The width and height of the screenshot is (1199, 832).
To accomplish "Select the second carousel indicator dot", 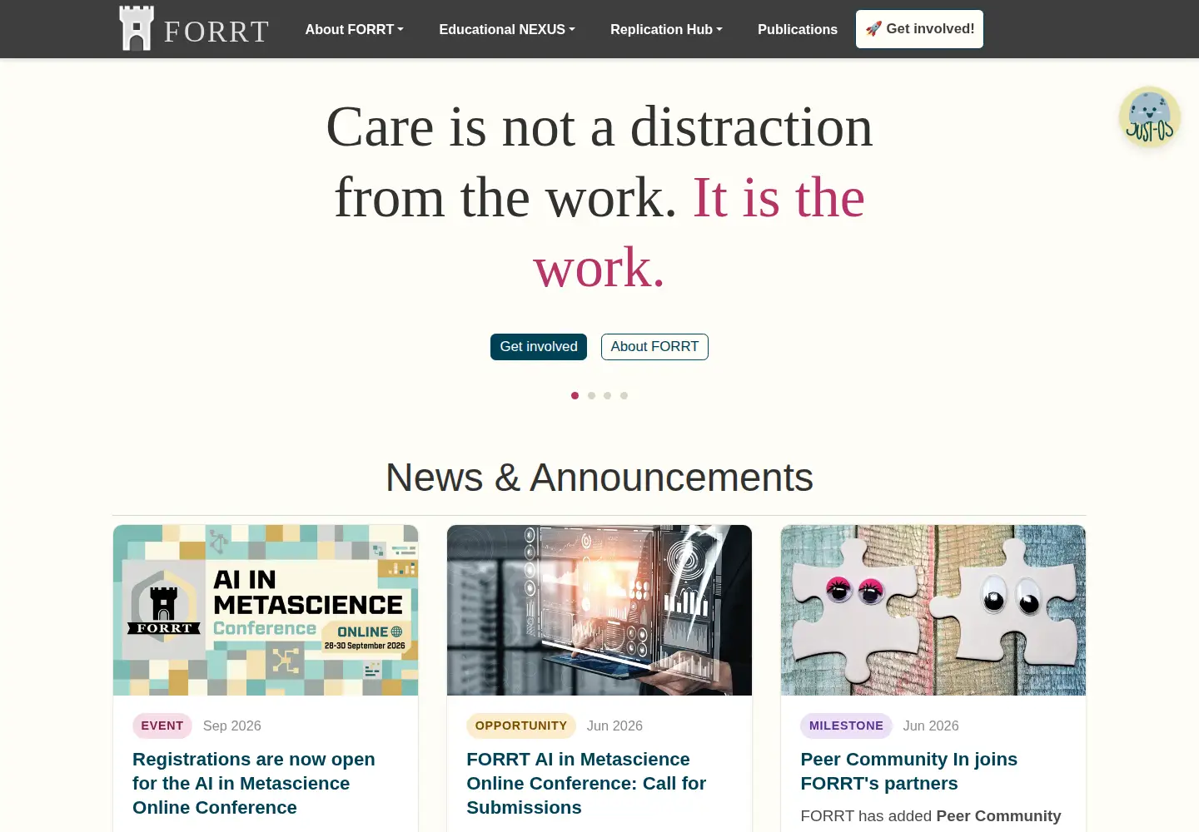I will pyautogui.click(x=591, y=395).
